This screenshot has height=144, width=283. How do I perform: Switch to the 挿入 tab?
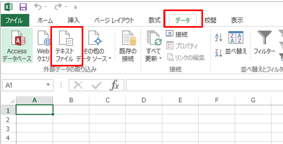coord(73,20)
